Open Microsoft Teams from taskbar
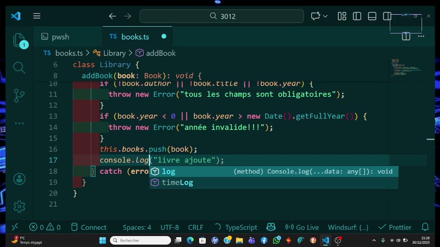 tap(252, 240)
